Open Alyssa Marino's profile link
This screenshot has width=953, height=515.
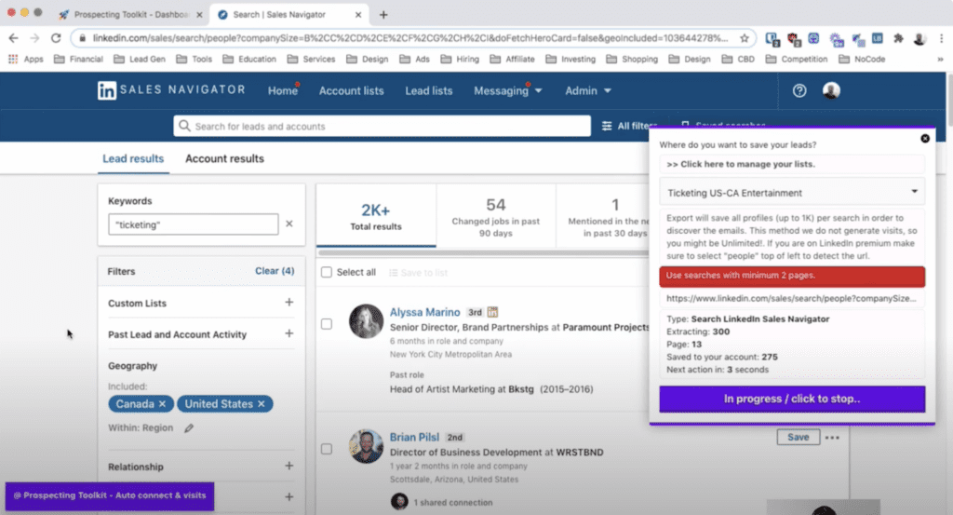(424, 312)
